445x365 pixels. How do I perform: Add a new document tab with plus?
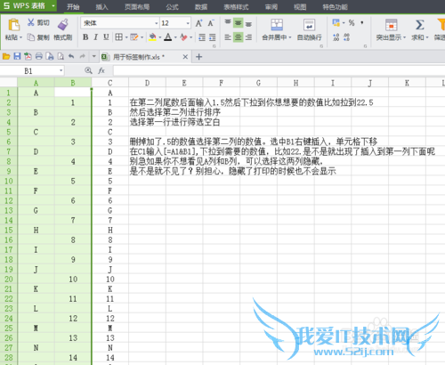tap(199, 57)
